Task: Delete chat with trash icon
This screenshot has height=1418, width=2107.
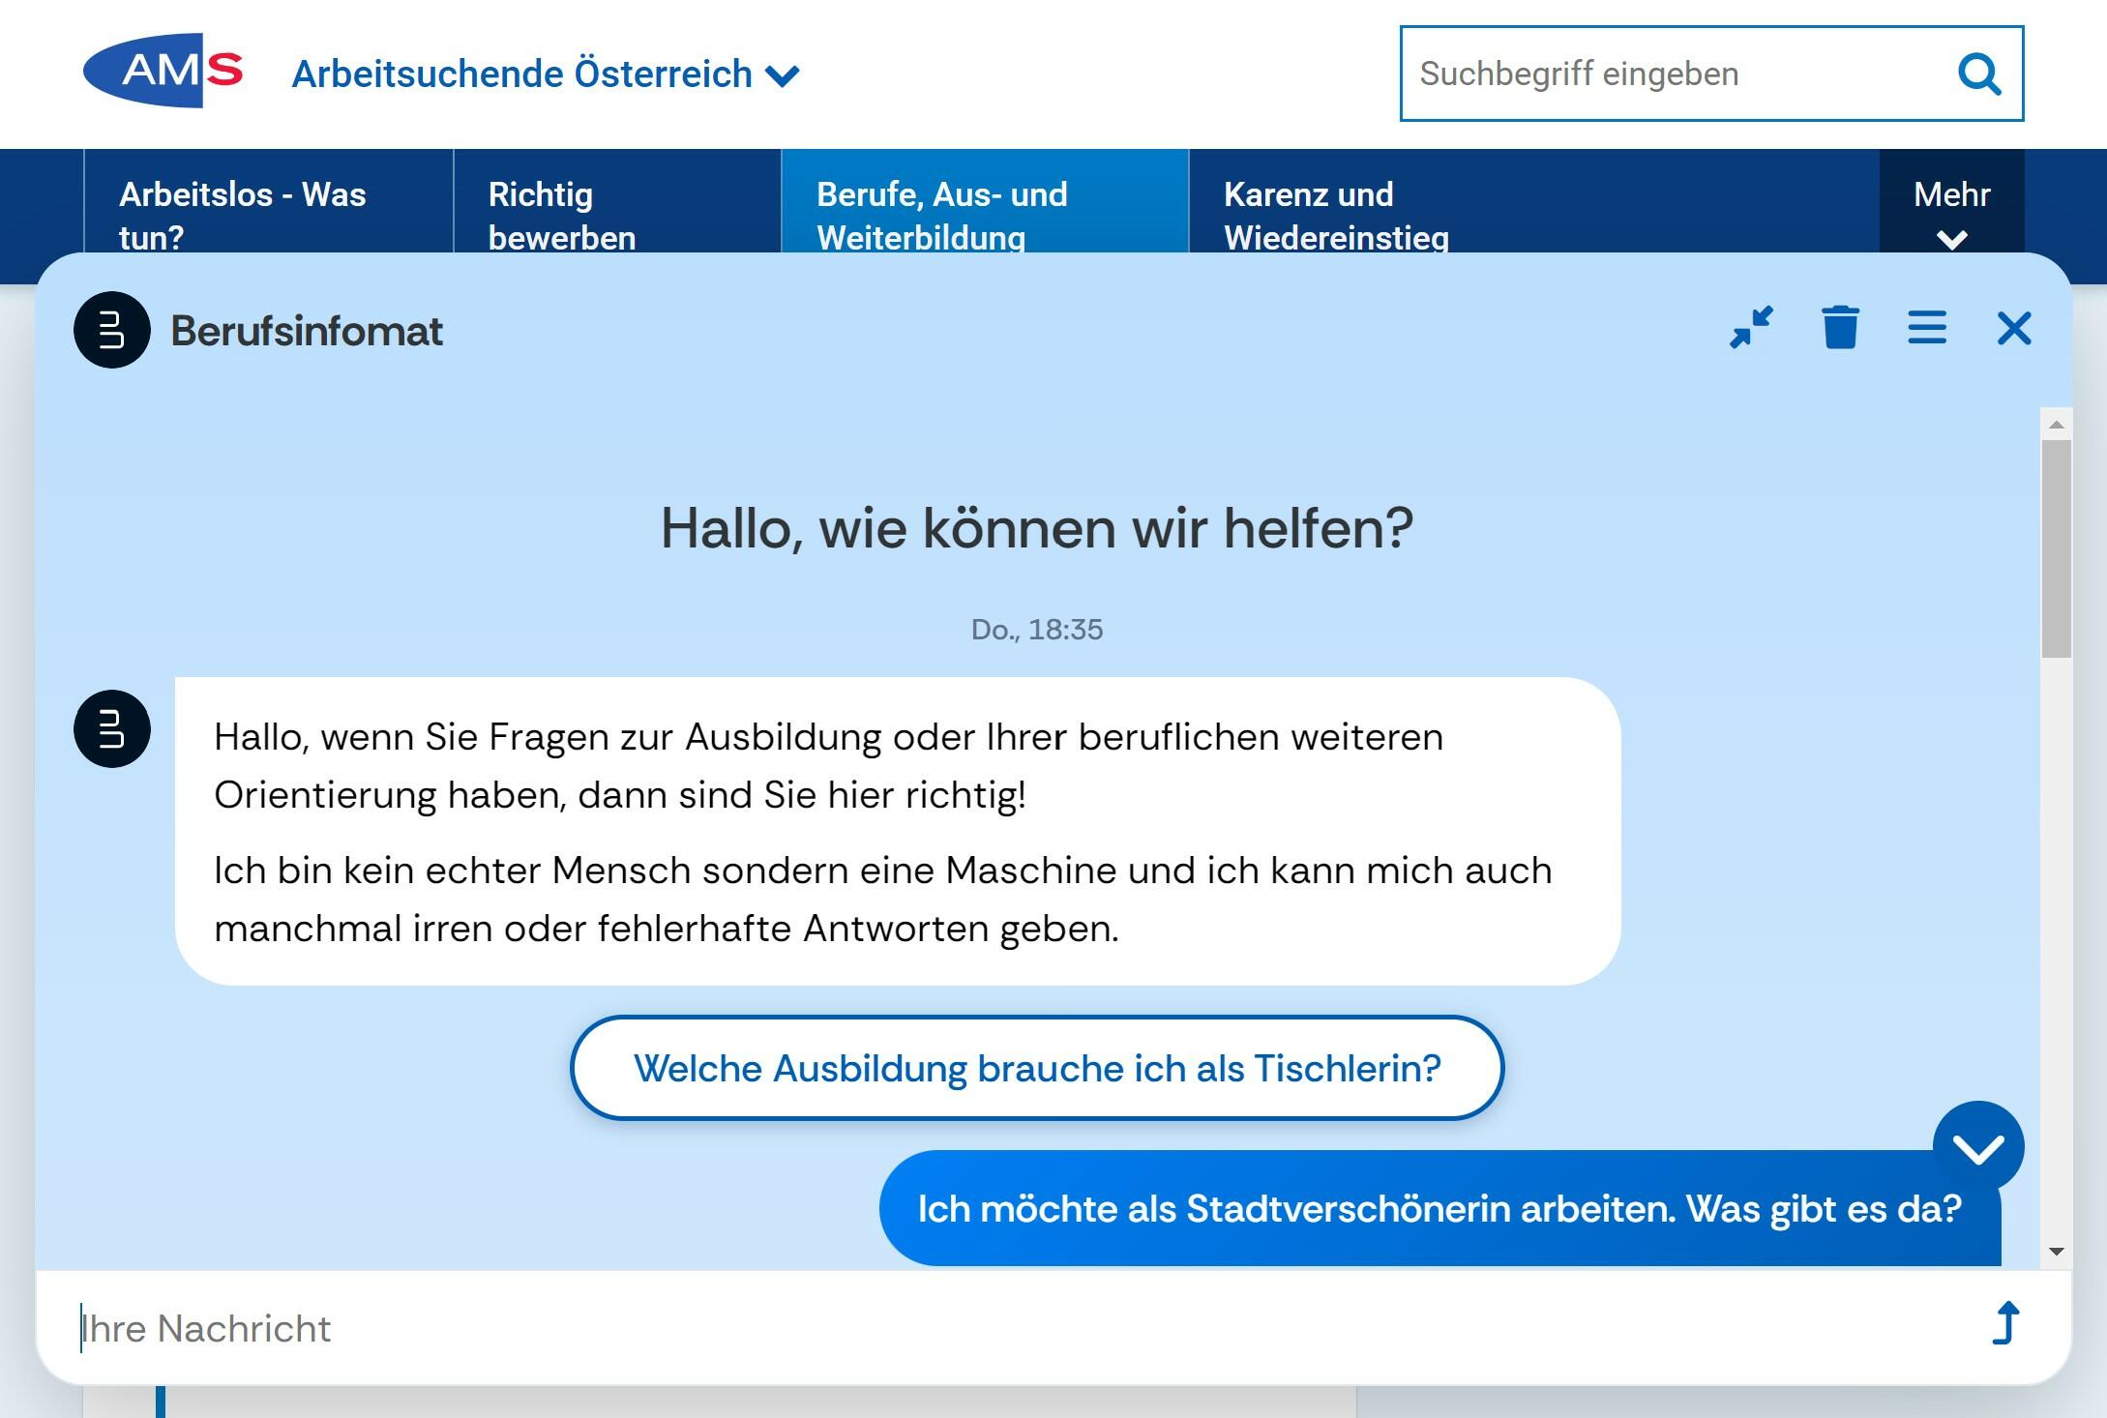Action: pos(1839,328)
